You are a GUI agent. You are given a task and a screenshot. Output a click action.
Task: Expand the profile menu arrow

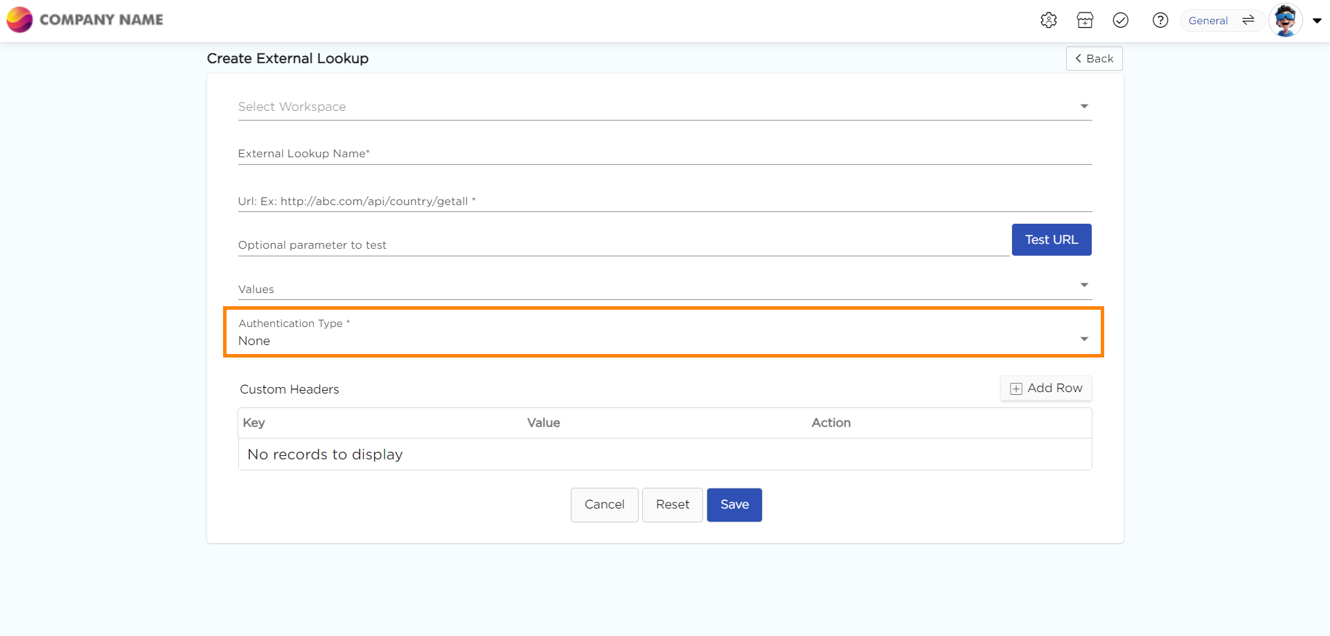(1317, 21)
